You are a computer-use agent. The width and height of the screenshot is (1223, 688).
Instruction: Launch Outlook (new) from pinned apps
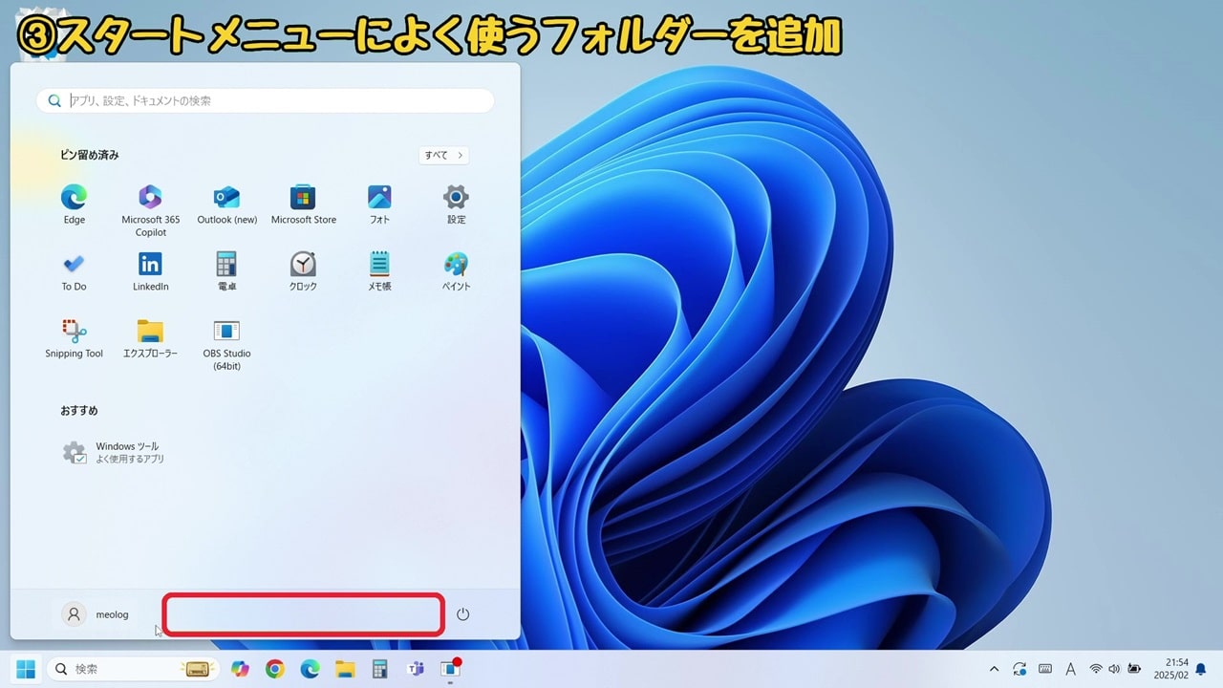(x=227, y=204)
